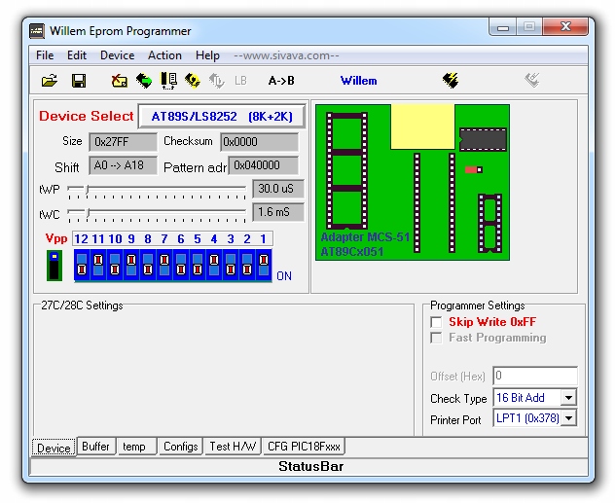The width and height of the screenshot is (616, 503).
Task: Toggle DIP switch 2
Action: 247,265
